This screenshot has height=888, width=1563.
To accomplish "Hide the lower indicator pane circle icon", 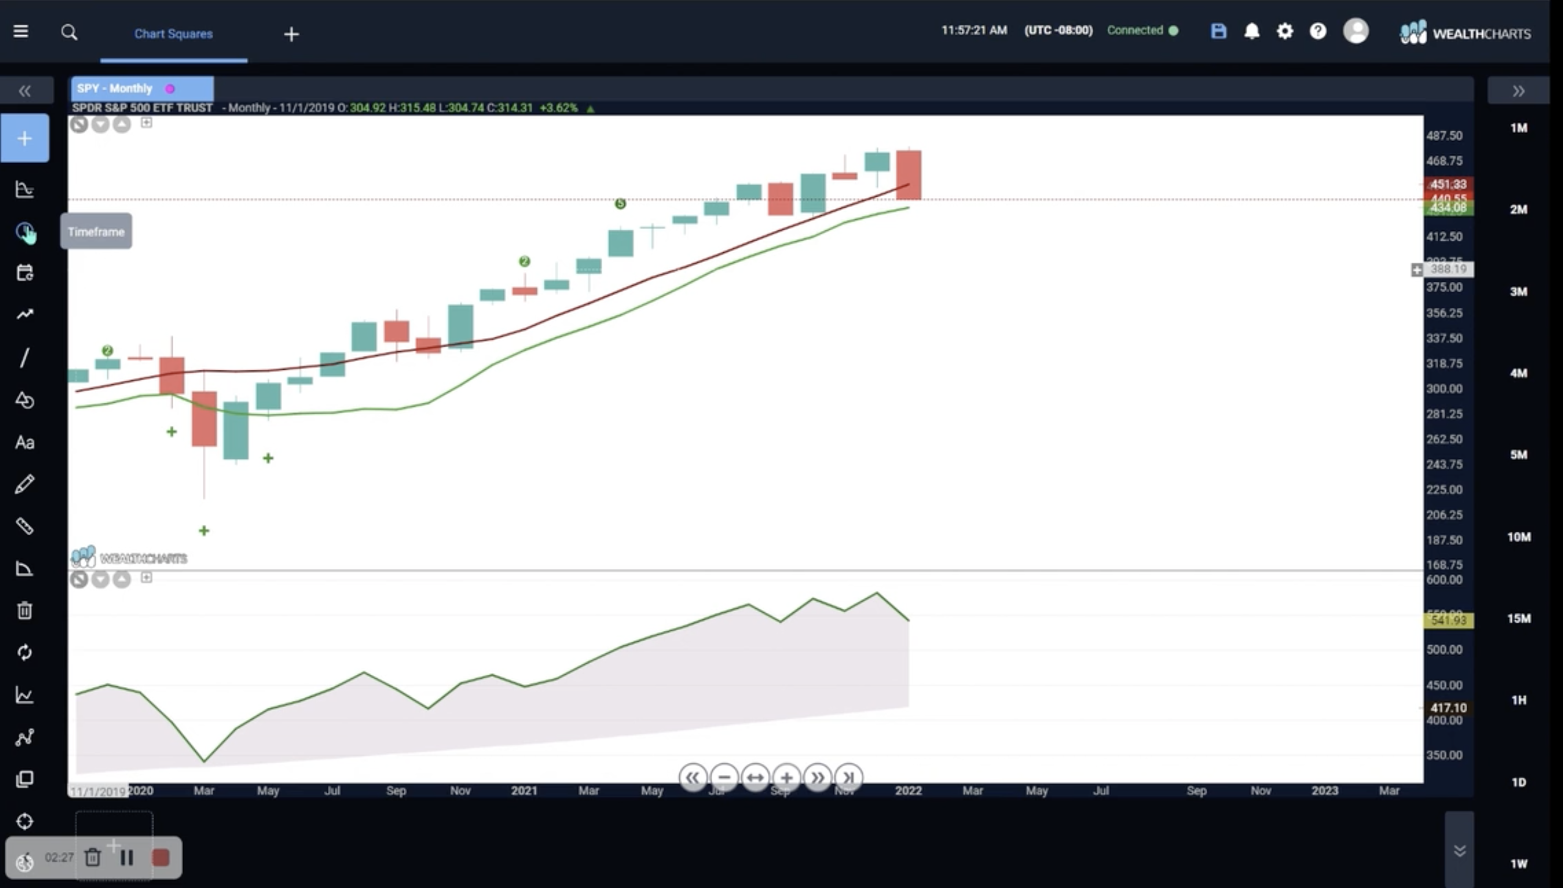I will point(79,579).
